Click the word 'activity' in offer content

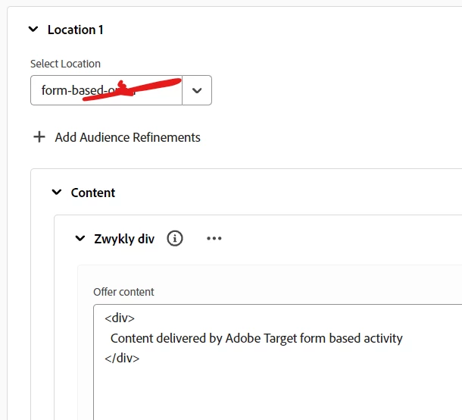383,338
